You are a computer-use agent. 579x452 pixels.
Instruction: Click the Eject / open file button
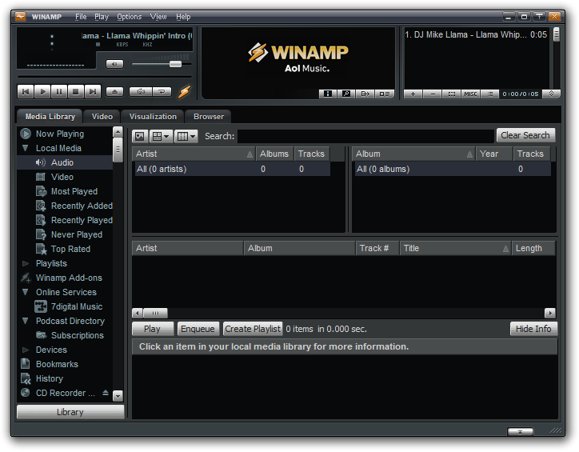coord(114,91)
